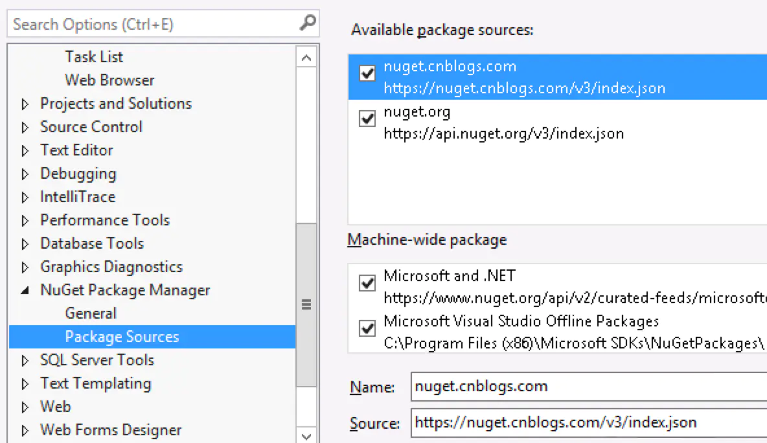This screenshot has width=767, height=443.
Task: Expand the Text Editor node
Action: point(25,151)
